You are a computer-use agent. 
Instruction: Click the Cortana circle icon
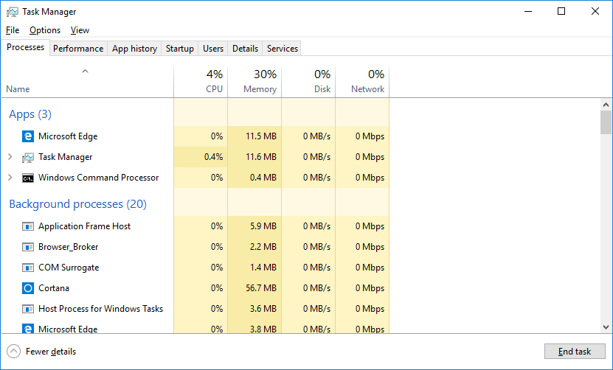[x=28, y=288]
